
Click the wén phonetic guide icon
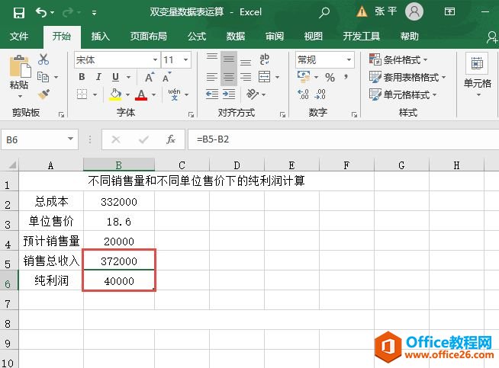174,94
